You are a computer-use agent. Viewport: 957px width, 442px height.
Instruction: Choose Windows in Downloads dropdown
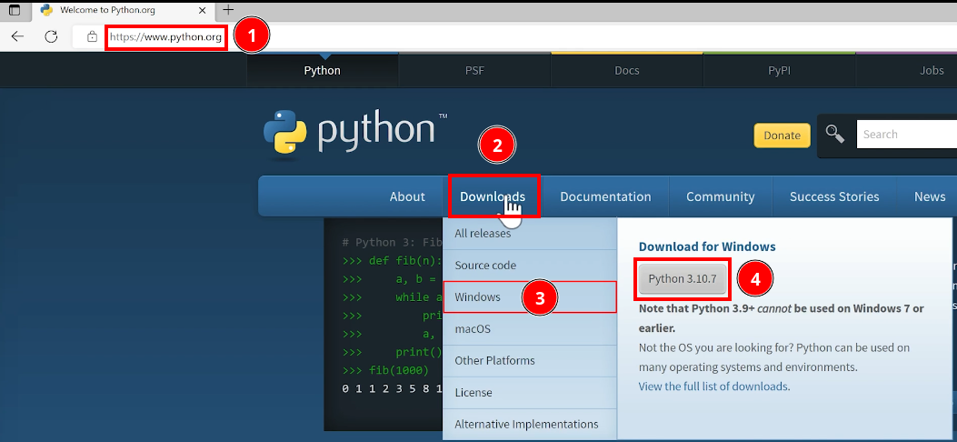click(530, 296)
